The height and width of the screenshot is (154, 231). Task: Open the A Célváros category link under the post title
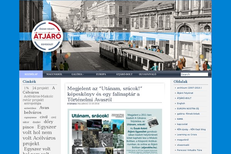72,104
